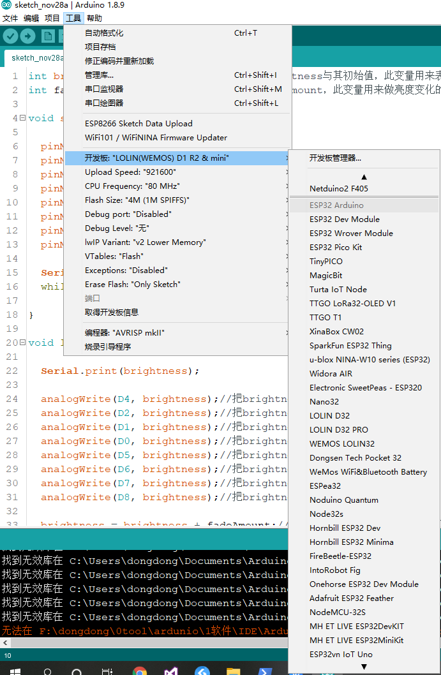Expand the 编程器 AVRISP mkII submenu
Image resolution: width=441 pixels, height=675 pixels.
(177, 333)
